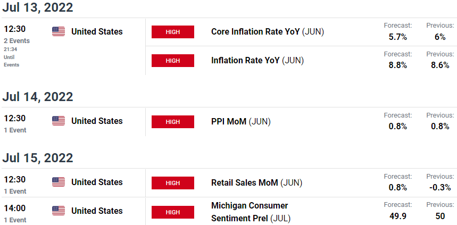Select the Jul 15, 2022 date header
The image size is (457, 225).
38,158
